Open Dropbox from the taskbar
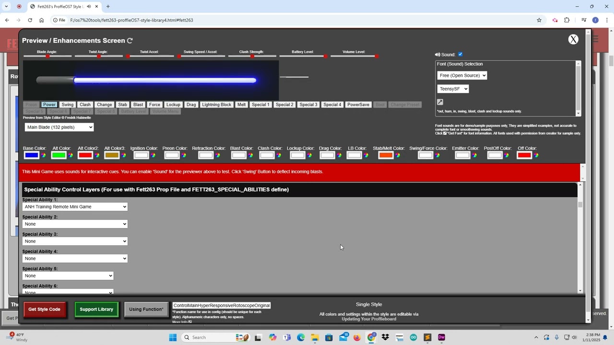 (385, 337)
